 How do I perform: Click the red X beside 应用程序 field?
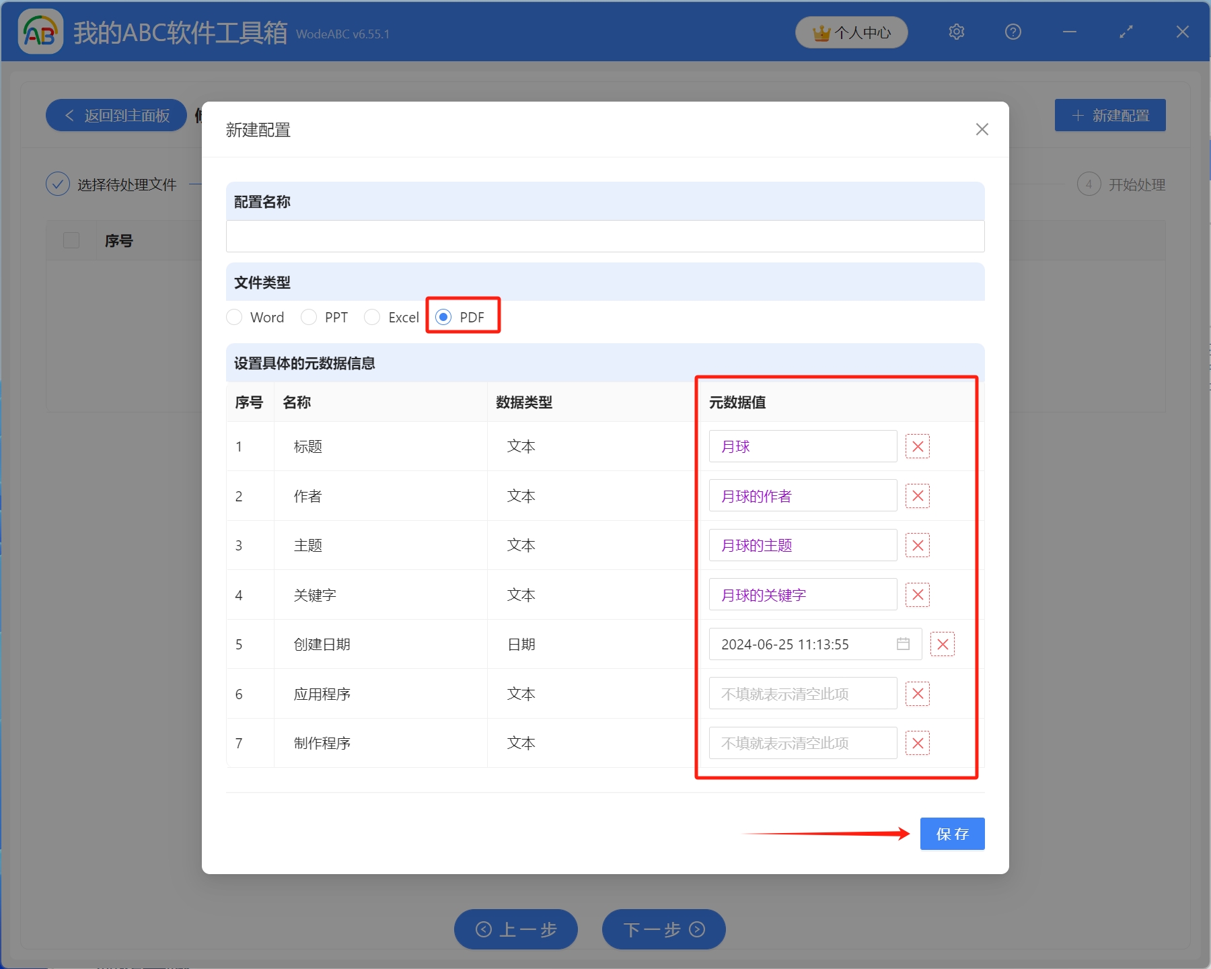tap(917, 694)
